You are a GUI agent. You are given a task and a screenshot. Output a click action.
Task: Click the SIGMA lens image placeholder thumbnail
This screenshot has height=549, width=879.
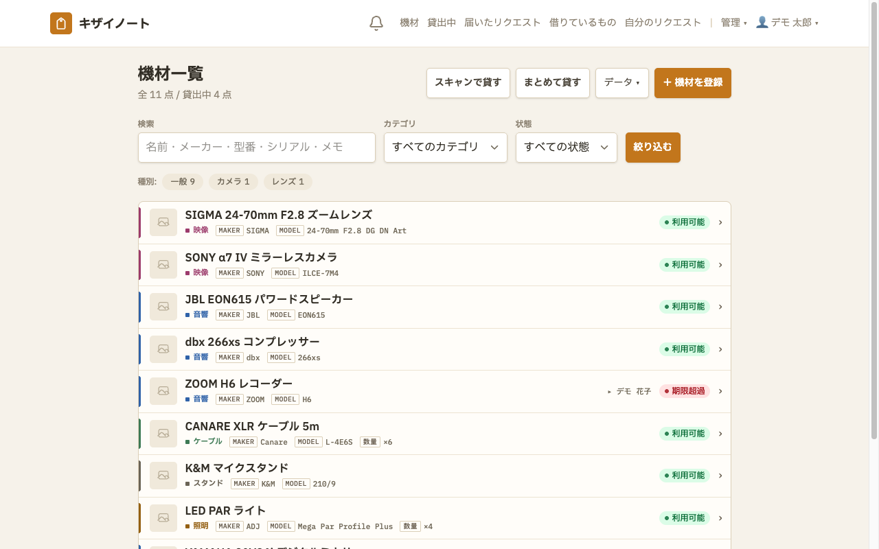click(x=163, y=222)
